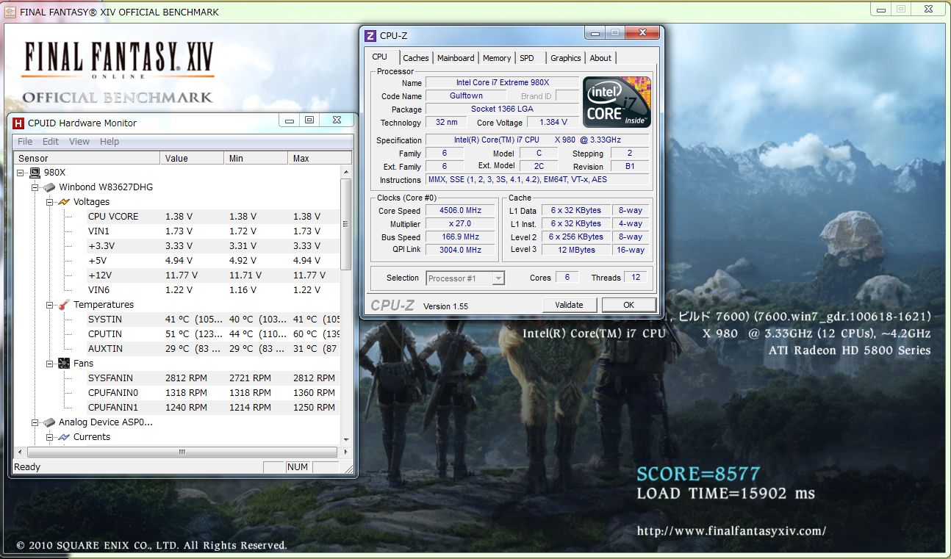
Task: Select the Analog Device ASP0 chip icon
Action: (x=49, y=422)
